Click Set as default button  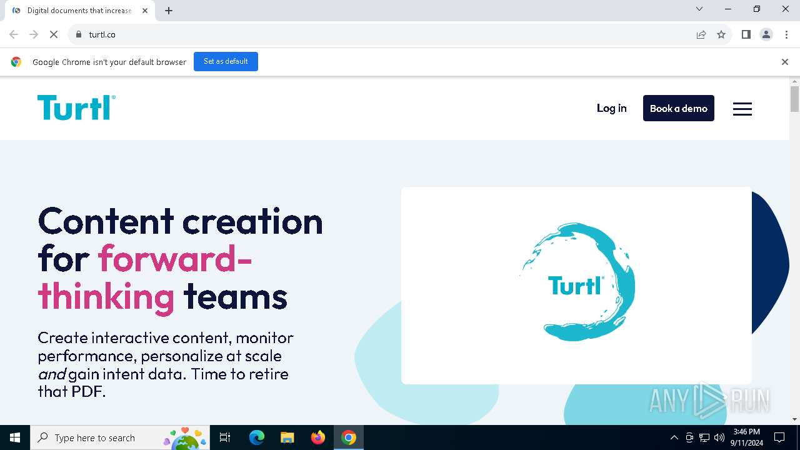pyautogui.click(x=226, y=61)
